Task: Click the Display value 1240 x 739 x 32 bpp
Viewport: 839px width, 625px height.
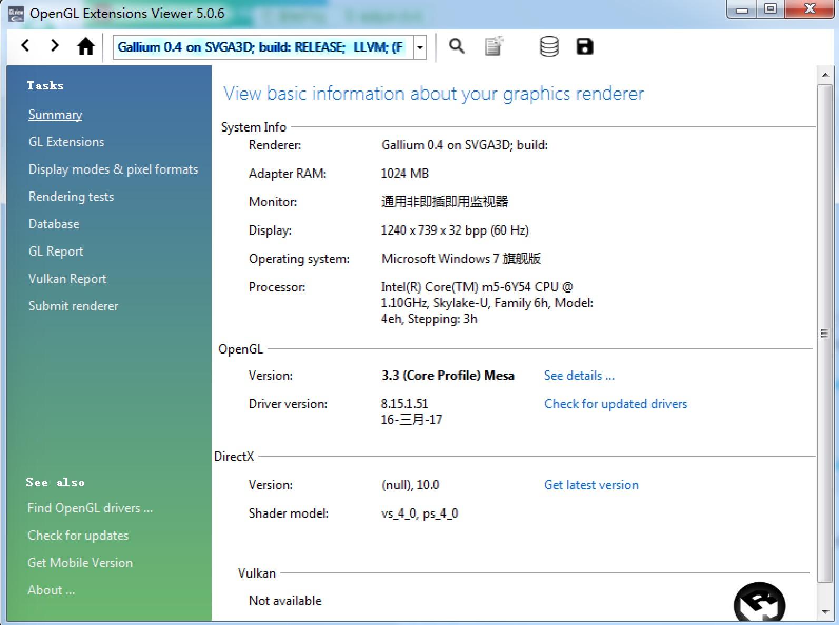Action: click(455, 230)
